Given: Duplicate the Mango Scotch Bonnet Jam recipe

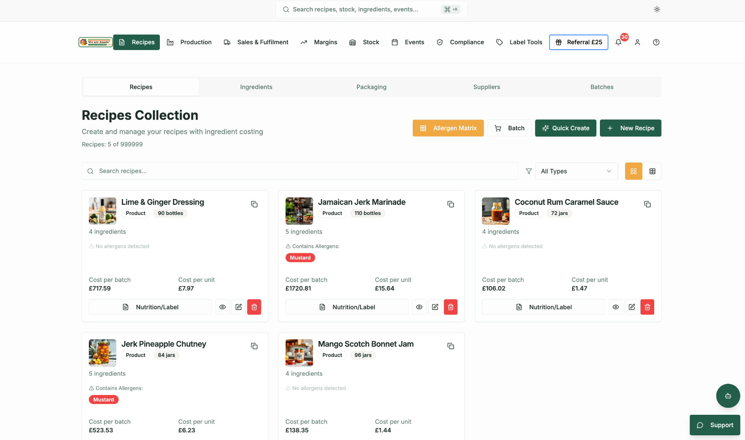Looking at the screenshot, I should point(450,346).
